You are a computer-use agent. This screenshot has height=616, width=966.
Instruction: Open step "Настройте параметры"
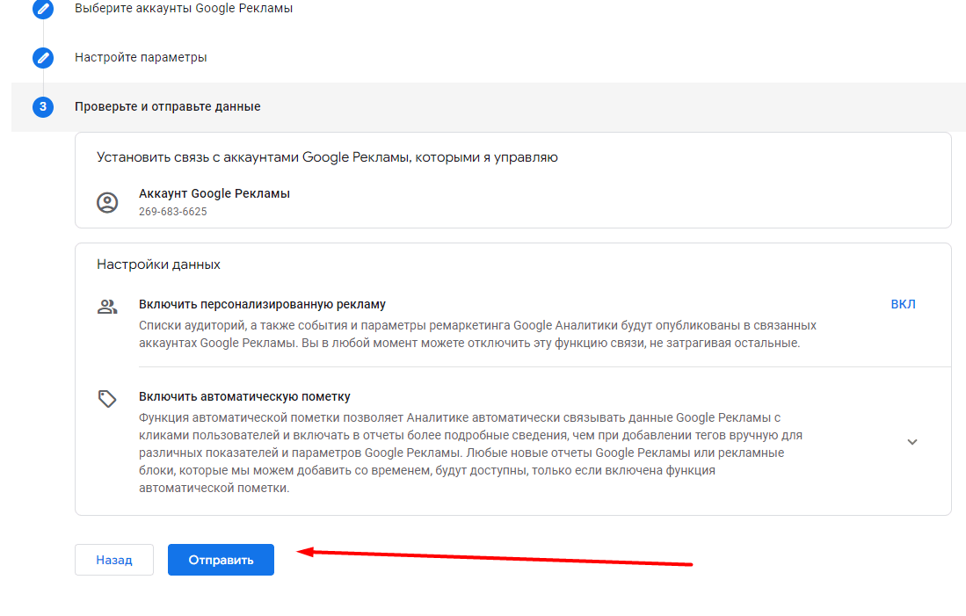[141, 57]
